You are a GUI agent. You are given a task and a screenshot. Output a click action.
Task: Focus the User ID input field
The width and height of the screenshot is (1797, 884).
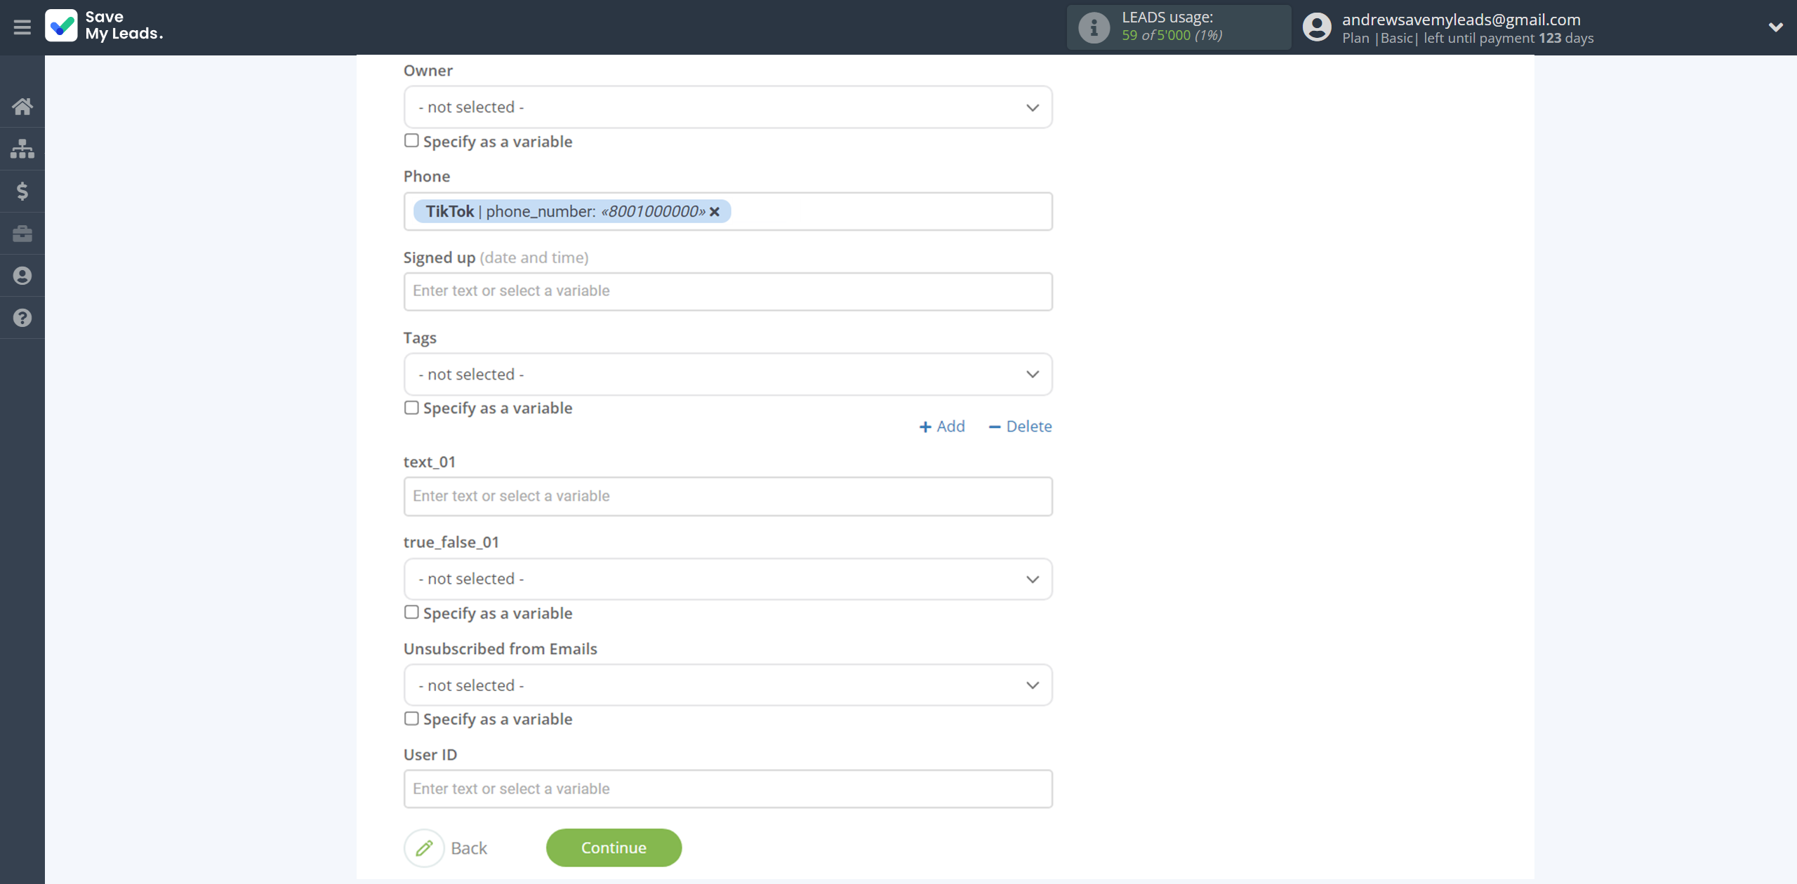pos(728,789)
